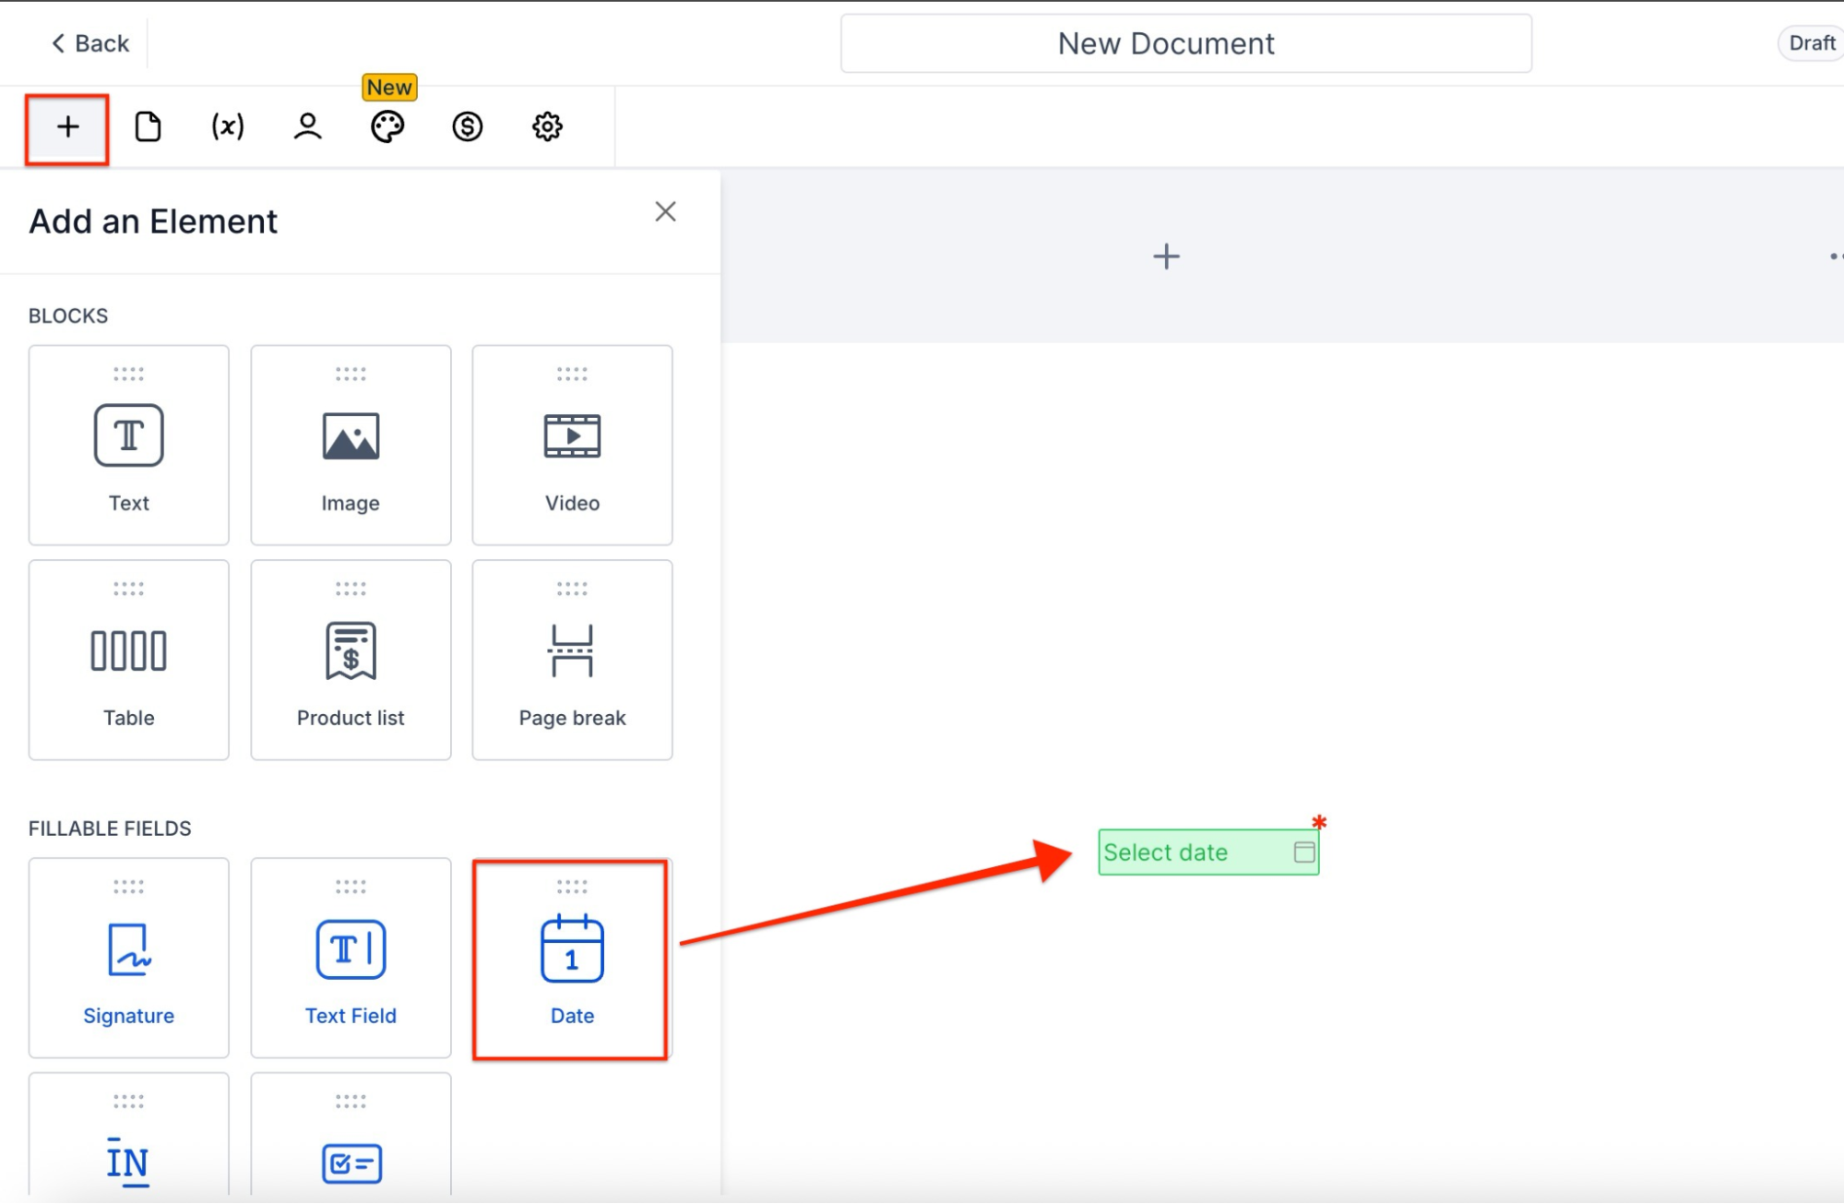
Task: Open the design palette icon marked New
Action: pos(387,127)
